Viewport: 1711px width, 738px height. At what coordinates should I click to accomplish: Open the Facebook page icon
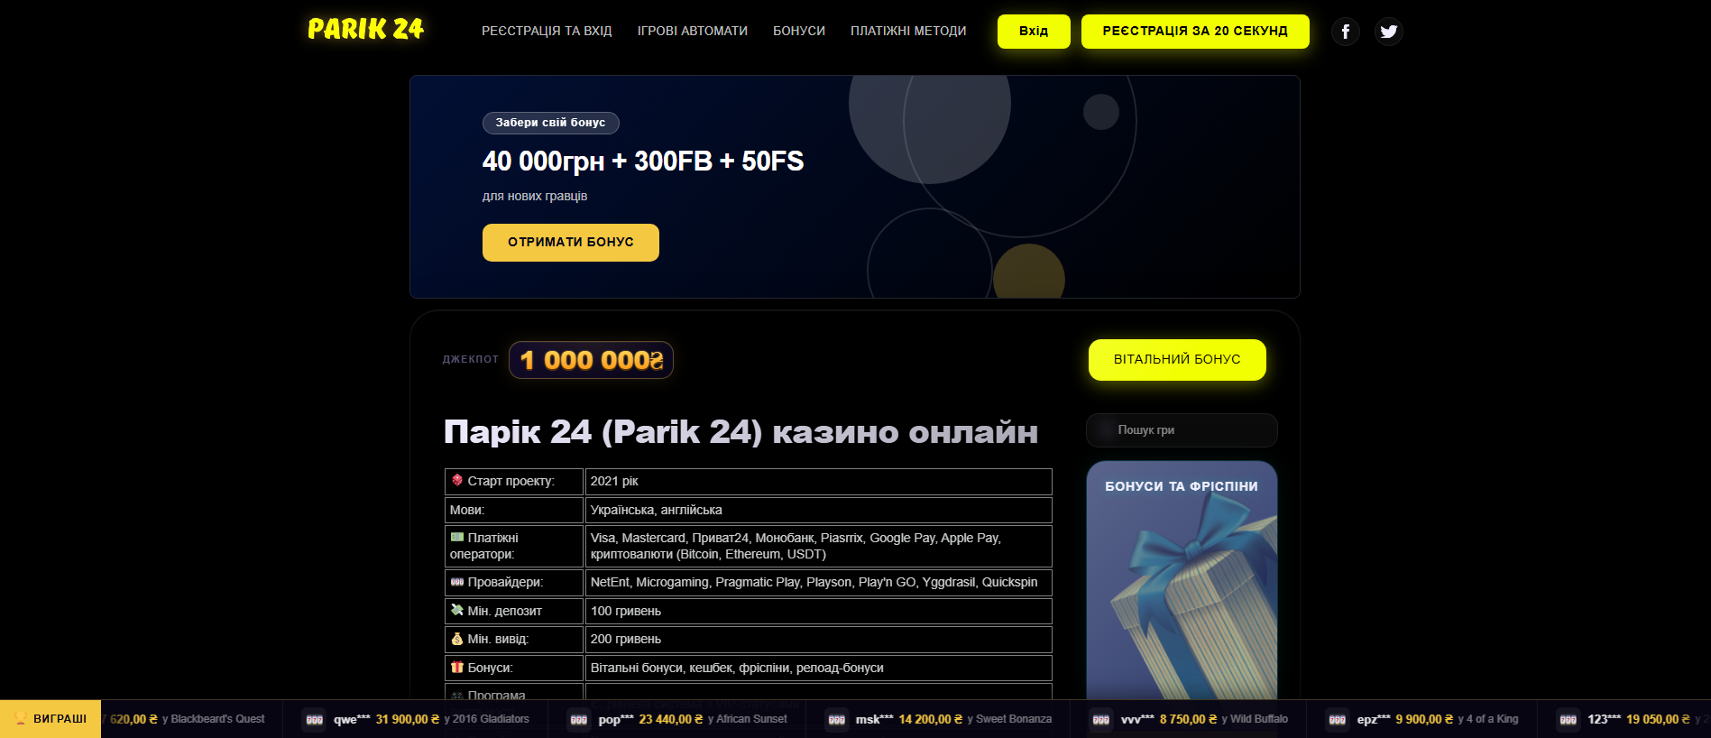click(1345, 32)
